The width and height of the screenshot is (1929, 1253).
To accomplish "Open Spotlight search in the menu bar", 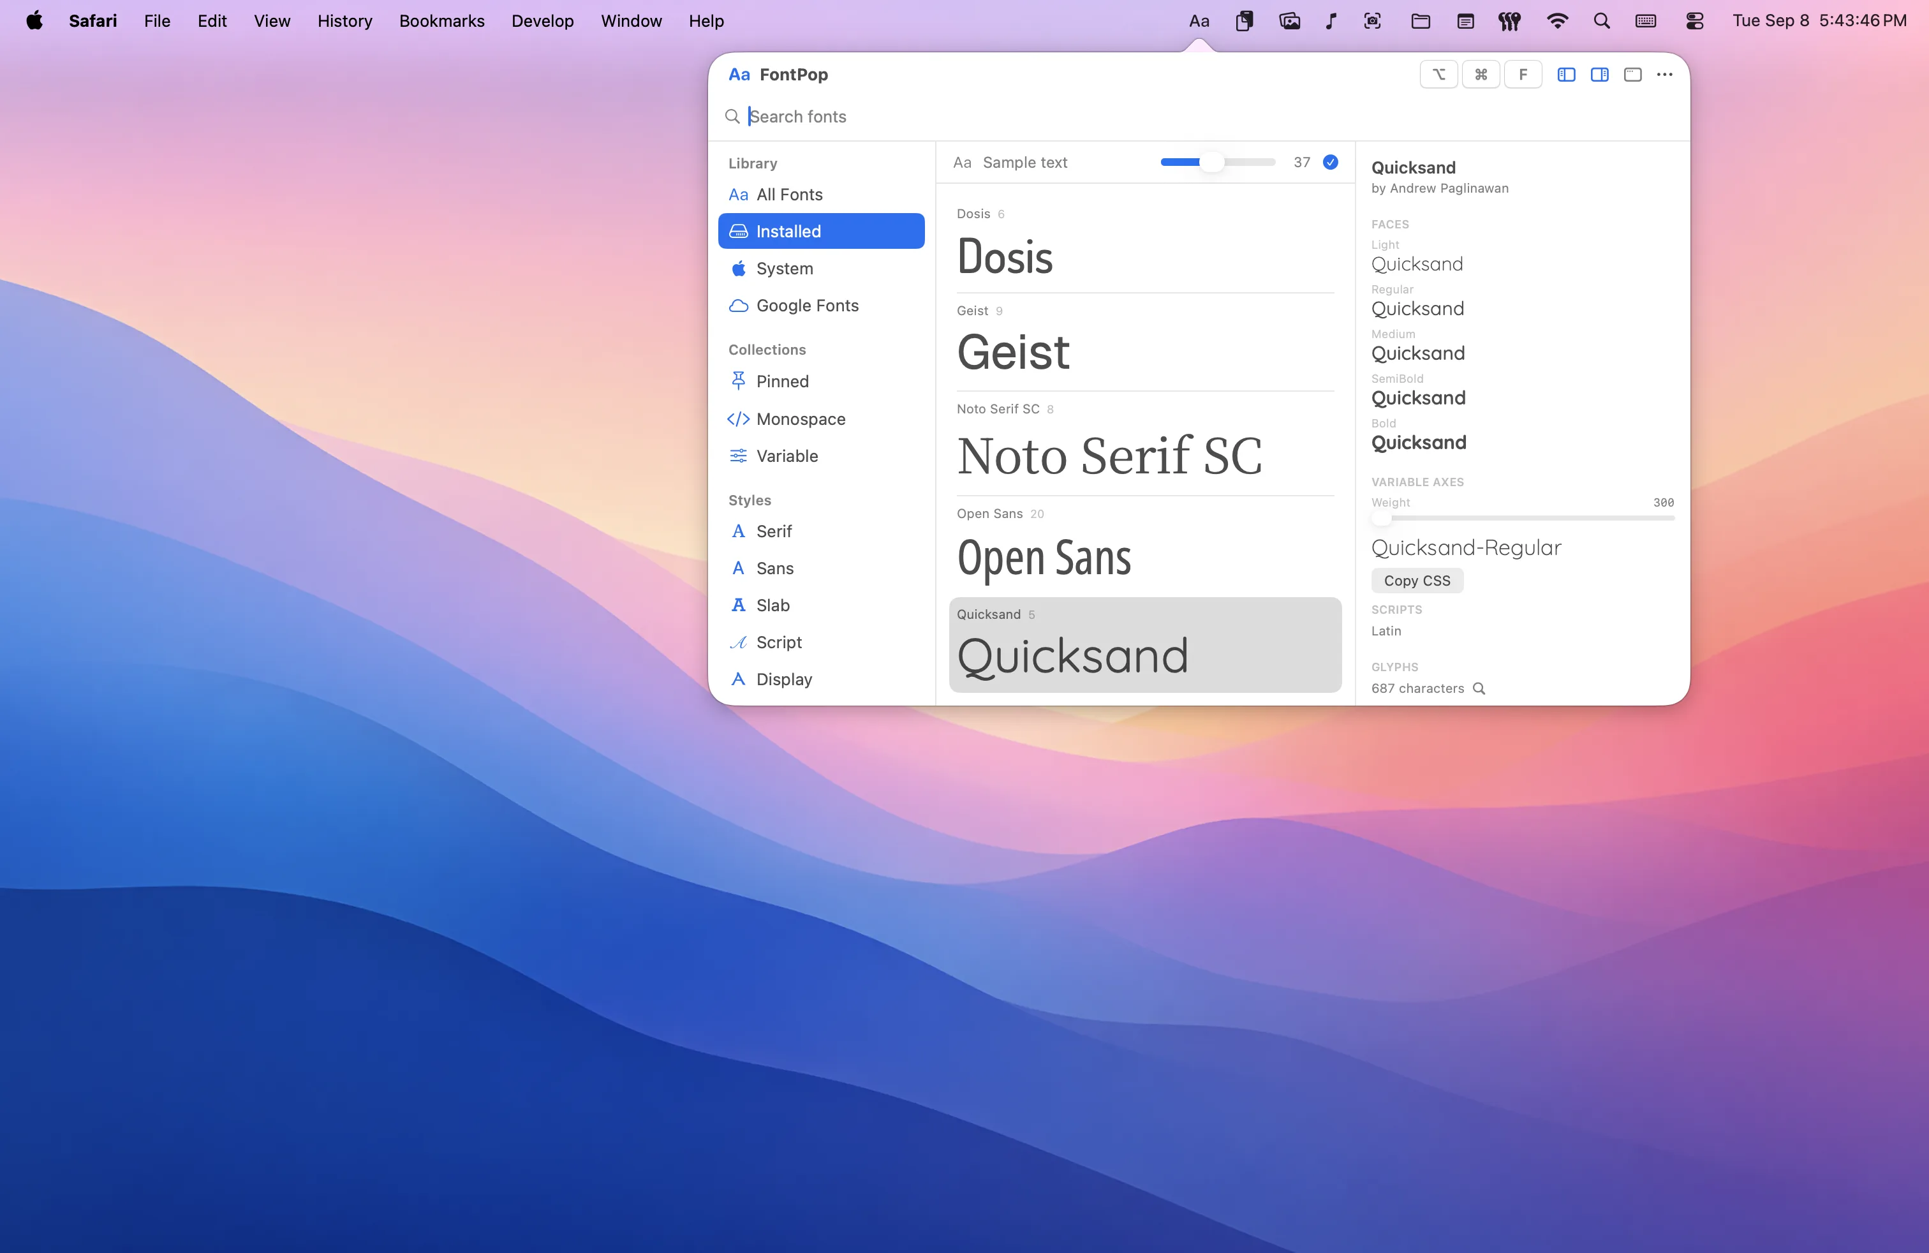I will (1602, 21).
